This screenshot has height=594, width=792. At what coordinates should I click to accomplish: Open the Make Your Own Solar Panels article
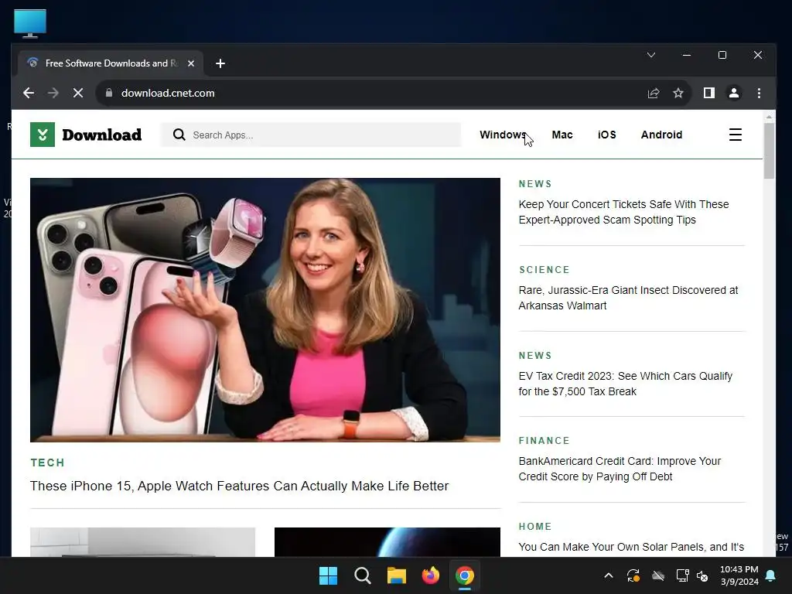(x=631, y=547)
